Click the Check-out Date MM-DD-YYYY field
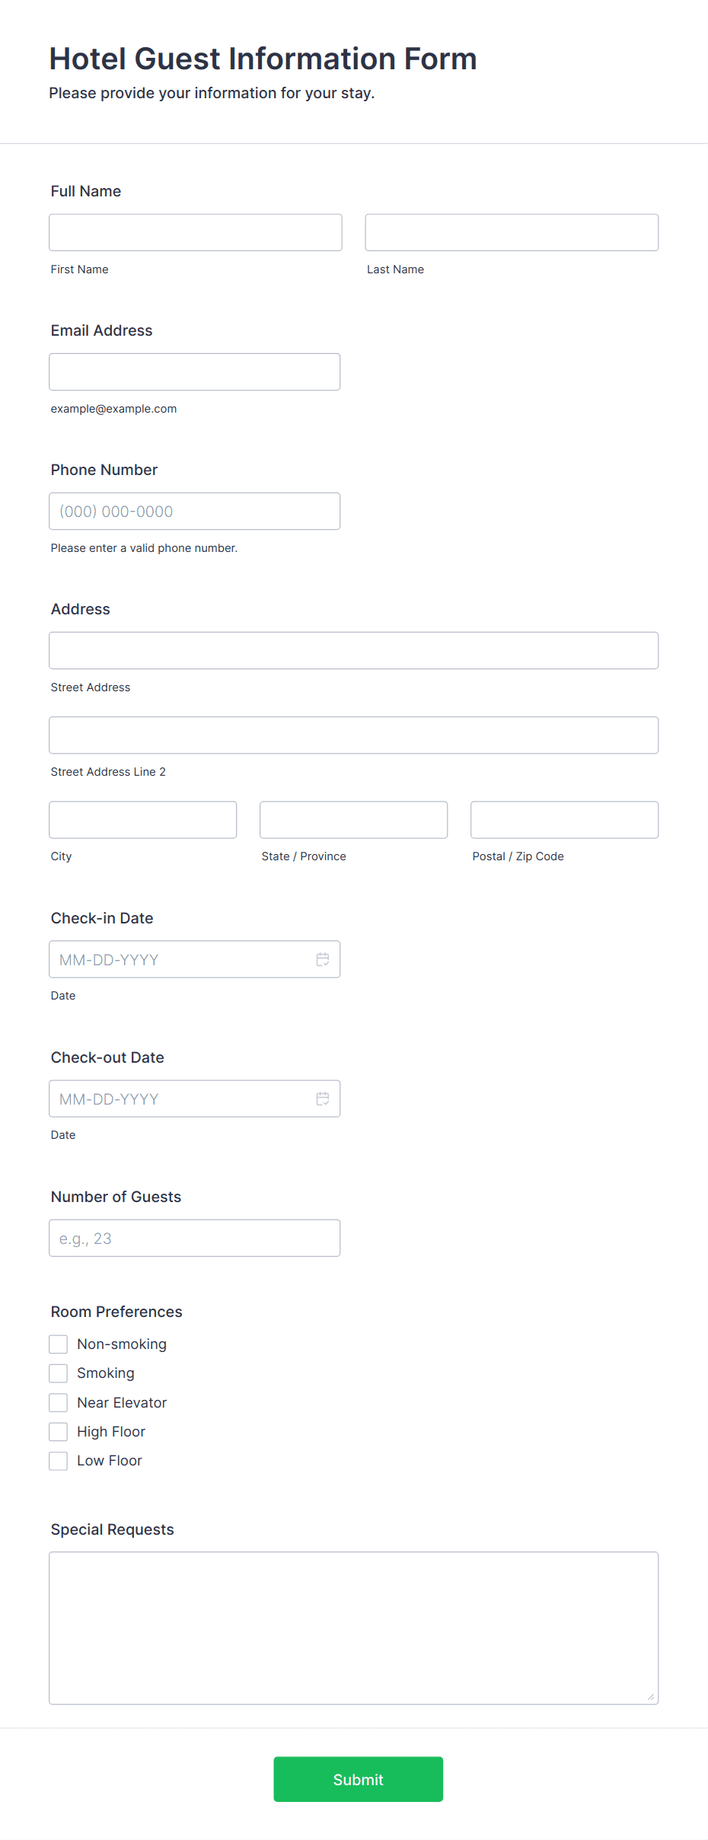This screenshot has height=1840, width=708. 175,1099
